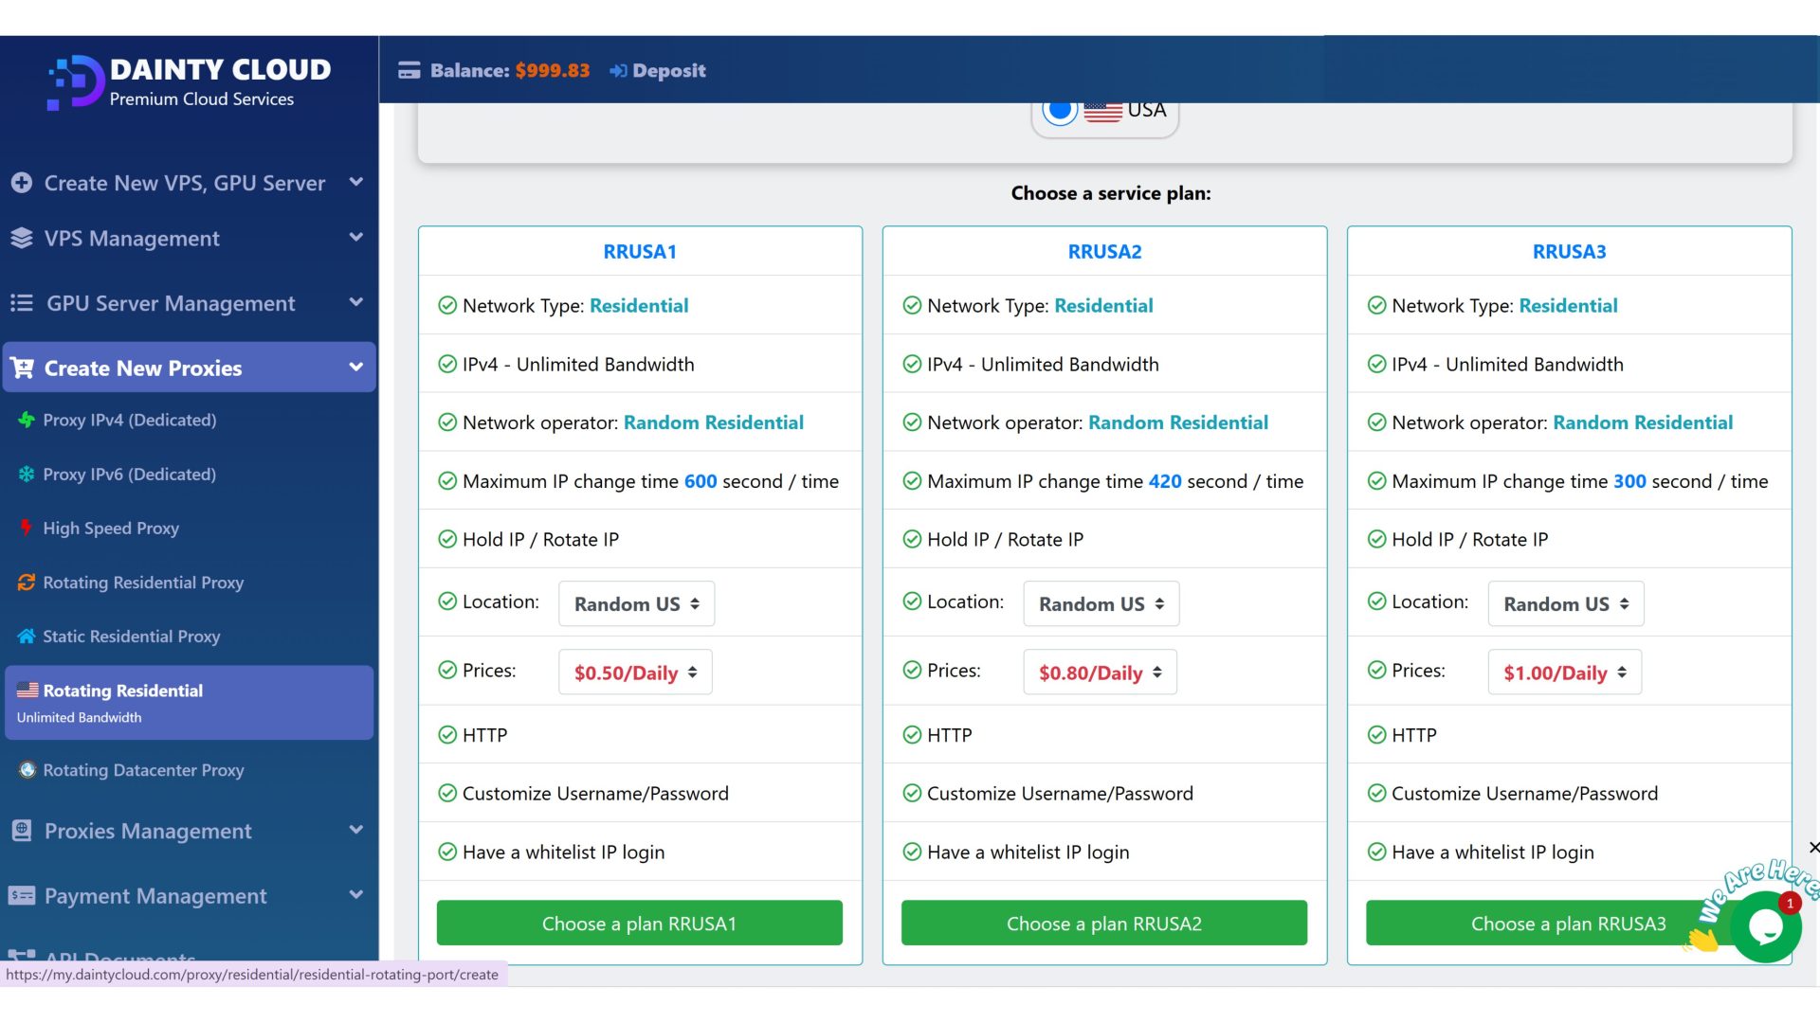This screenshot has height=1023, width=1820.
Task: Click the snowflake icon beside Proxy IPv6 (Dedicated)
Action: 27,474
